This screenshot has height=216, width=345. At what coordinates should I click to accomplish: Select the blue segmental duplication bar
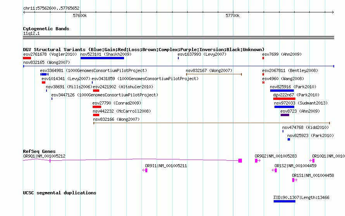coord(285,202)
